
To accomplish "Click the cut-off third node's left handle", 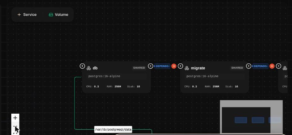I will tap(278, 66).
